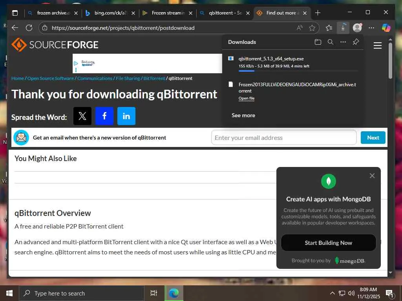Screen dimensions: 402x301
Task: Open the Communications breadcrumb link
Action: pyautogui.click(x=95, y=78)
